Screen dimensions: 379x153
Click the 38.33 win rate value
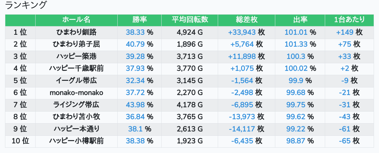pos(135,32)
